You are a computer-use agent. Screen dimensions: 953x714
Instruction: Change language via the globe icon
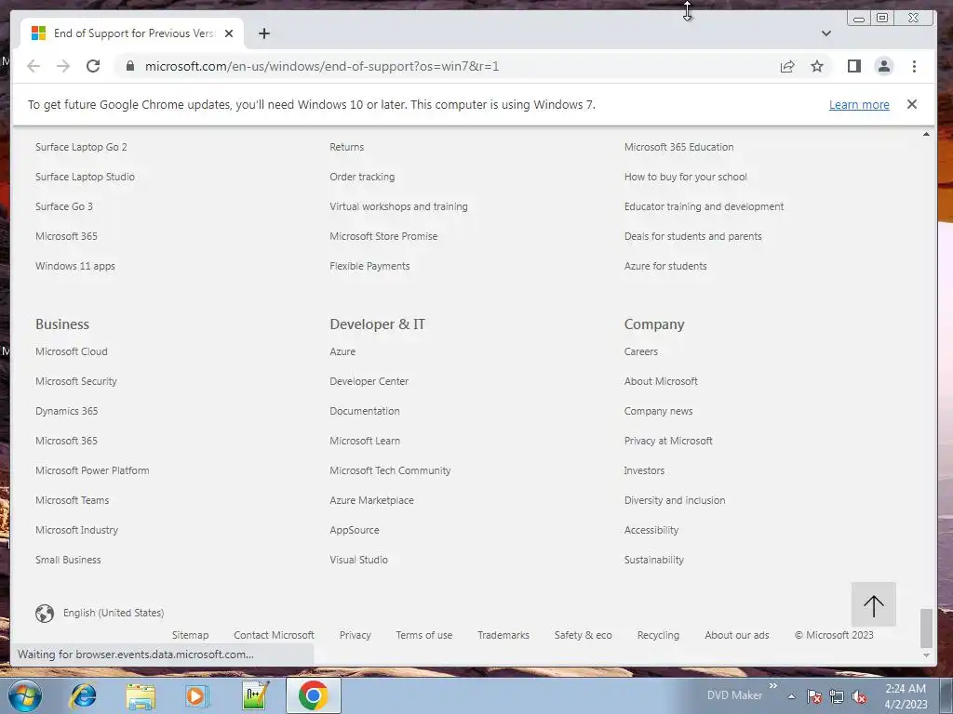[45, 614]
